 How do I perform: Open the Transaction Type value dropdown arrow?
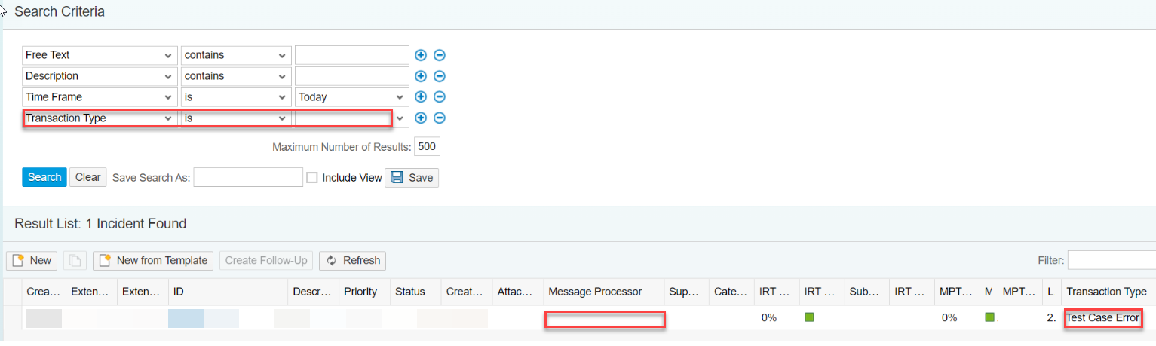point(400,118)
